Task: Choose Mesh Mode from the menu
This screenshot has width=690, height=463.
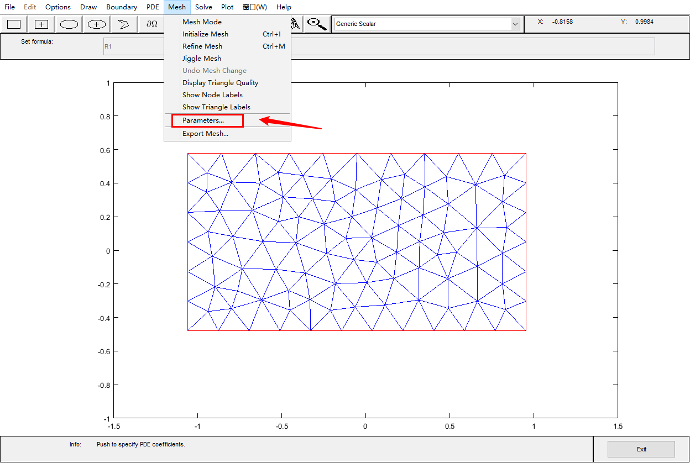Action: coord(227,22)
